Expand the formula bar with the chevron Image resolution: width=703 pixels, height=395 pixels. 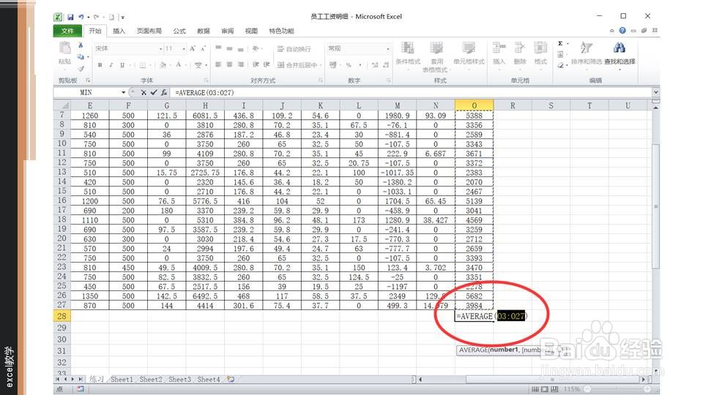pyautogui.click(x=655, y=92)
